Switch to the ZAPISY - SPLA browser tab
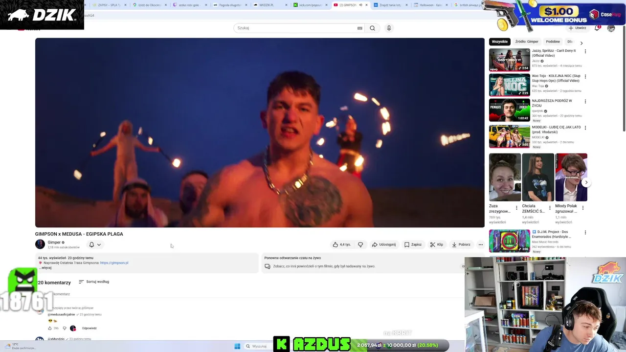626x352 pixels. 109,5
